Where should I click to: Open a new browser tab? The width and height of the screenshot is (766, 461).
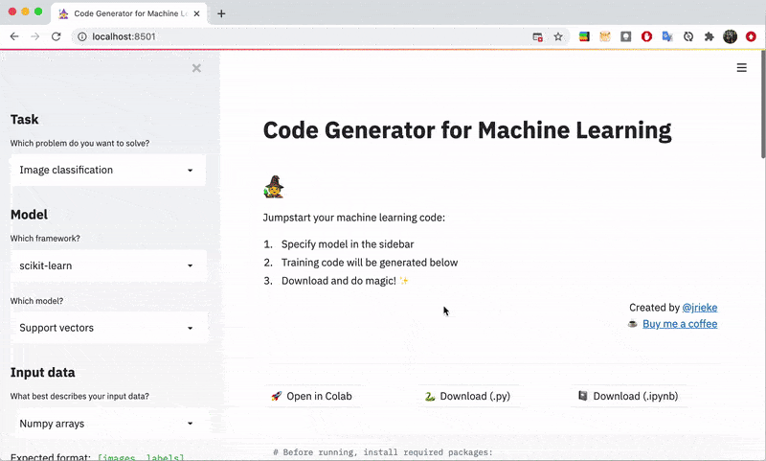click(x=221, y=13)
